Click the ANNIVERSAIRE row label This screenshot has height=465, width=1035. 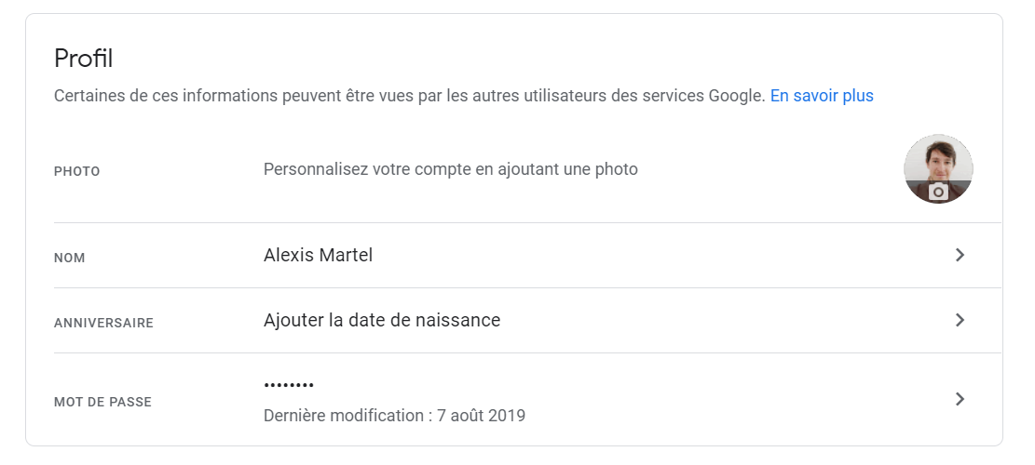coord(103,323)
